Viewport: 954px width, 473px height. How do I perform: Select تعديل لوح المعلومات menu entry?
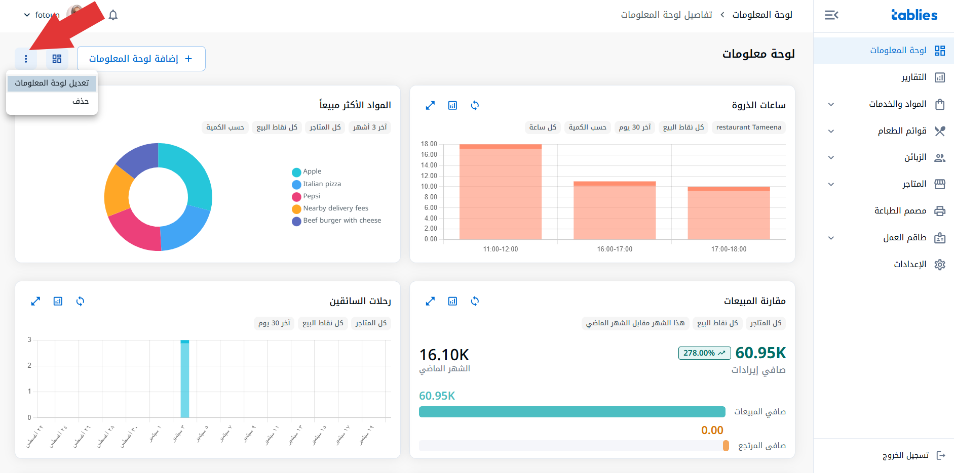tap(52, 83)
